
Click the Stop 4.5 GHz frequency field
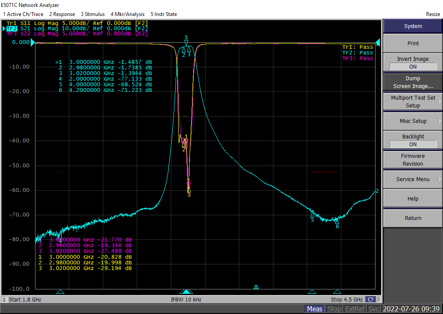pos(347,299)
